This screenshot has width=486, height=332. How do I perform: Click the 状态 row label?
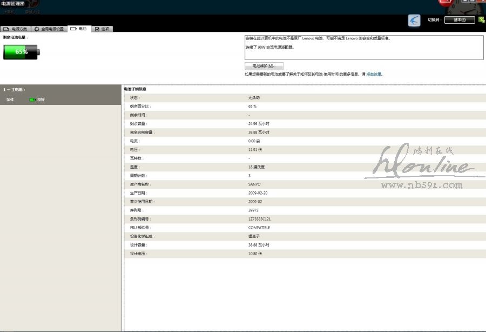coord(135,98)
